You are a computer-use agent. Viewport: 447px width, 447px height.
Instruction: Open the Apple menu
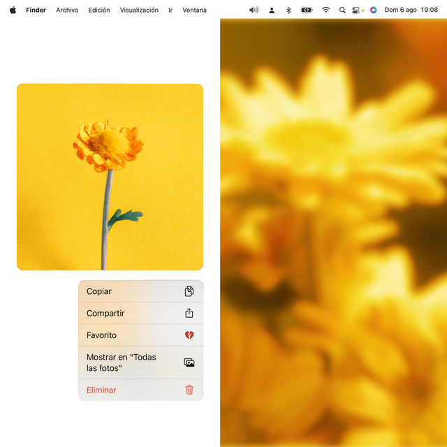[x=13, y=10]
